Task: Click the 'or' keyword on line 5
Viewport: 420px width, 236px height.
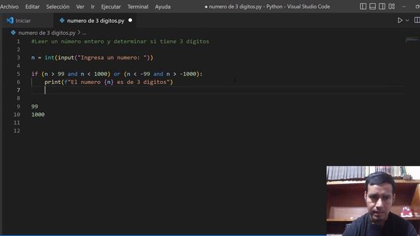Action: 117,74
